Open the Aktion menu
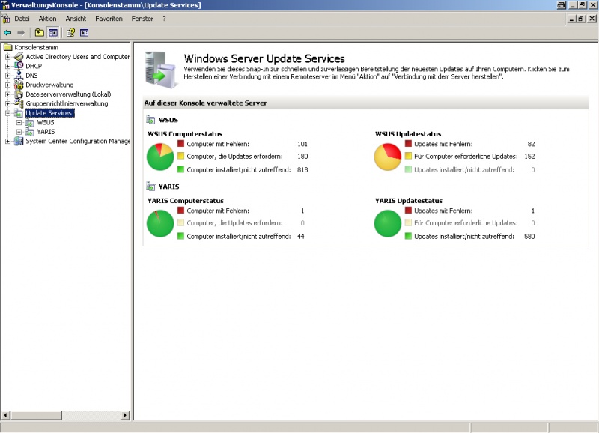This screenshot has height=433, width=599. pos(47,19)
